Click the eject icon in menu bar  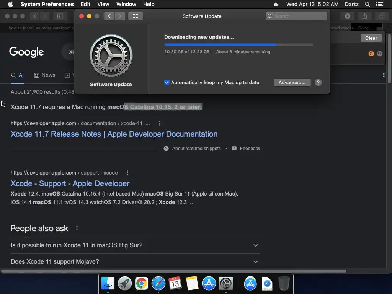276,4
